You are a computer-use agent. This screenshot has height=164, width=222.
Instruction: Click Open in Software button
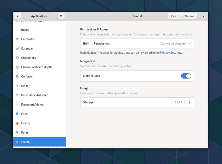[x=182, y=16]
